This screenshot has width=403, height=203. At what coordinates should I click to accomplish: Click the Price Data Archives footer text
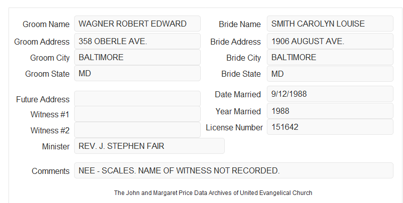click(x=213, y=192)
